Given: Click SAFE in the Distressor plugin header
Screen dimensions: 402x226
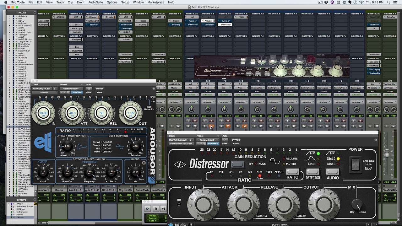Looking at the screenshot, I should (x=225, y=144).
